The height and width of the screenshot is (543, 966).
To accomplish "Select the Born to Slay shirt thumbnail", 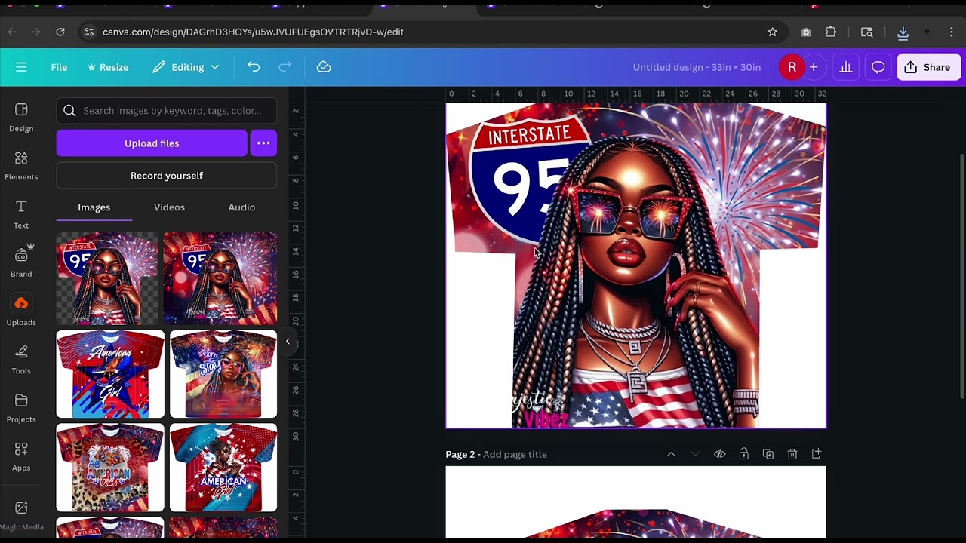I will point(223,374).
